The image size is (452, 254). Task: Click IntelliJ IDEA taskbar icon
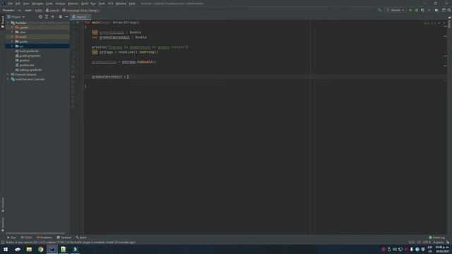52,249
